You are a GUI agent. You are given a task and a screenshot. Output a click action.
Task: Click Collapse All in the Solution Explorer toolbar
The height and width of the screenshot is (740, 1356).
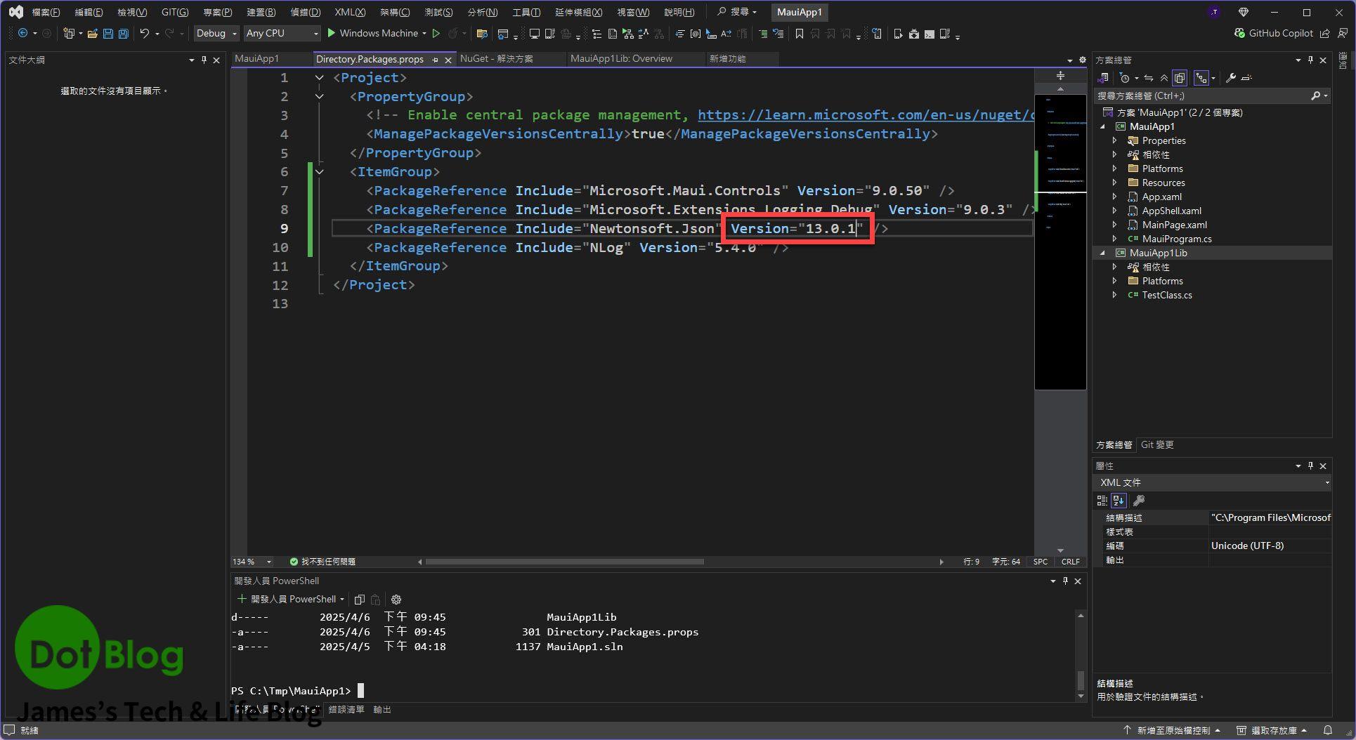1163,78
